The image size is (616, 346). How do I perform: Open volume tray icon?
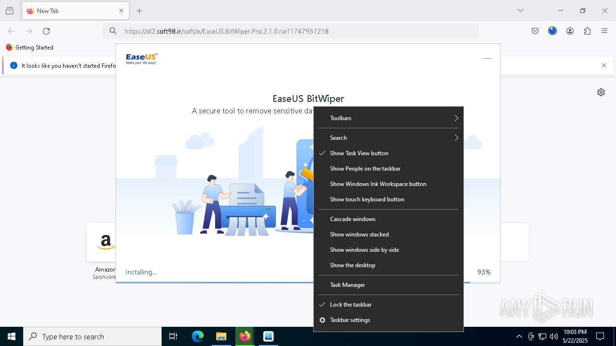(554, 336)
